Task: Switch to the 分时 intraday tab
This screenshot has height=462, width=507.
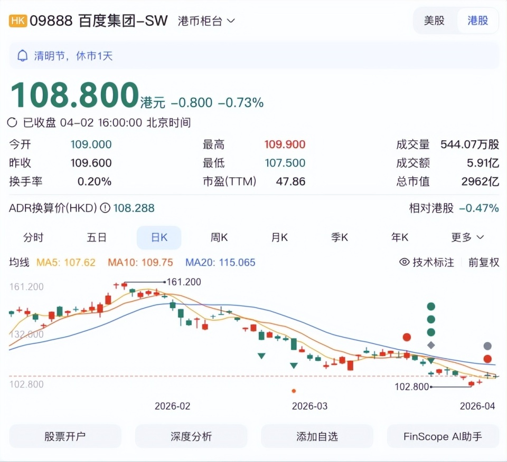Action: tap(33, 237)
